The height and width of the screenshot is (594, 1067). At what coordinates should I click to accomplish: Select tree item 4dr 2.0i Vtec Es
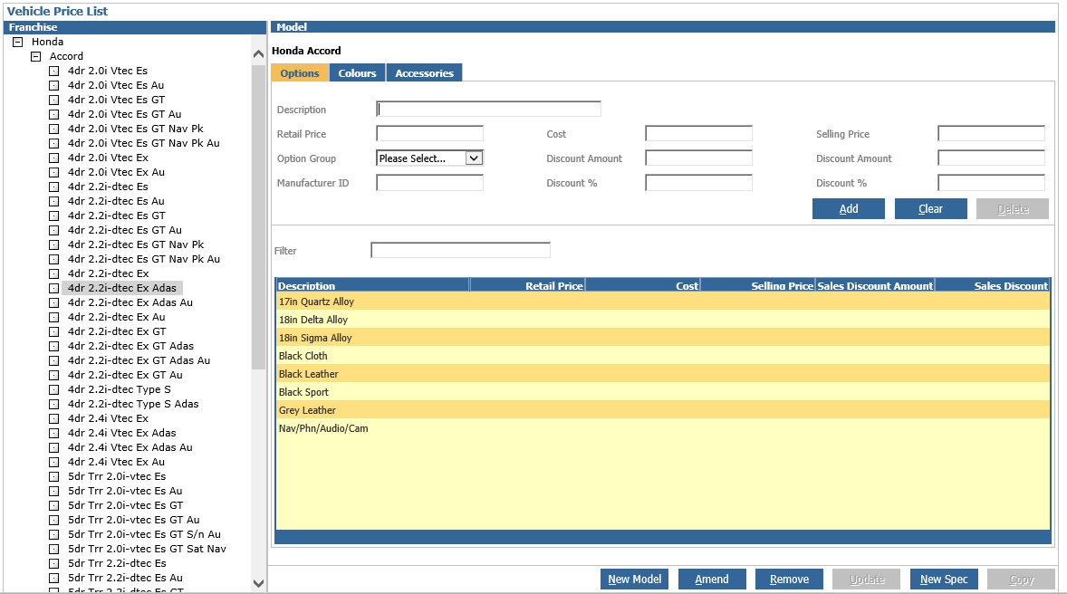(x=108, y=71)
